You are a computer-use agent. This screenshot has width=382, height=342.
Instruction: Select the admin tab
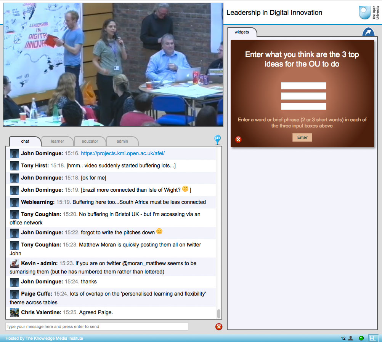coord(122,141)
